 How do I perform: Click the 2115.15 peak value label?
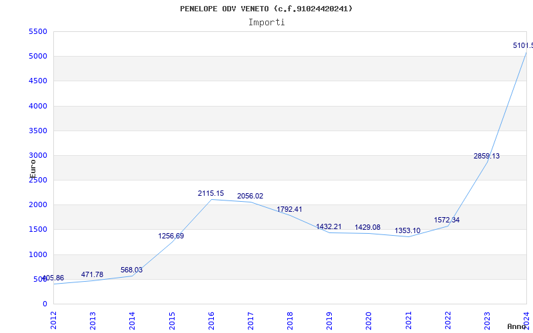(211, 193)
